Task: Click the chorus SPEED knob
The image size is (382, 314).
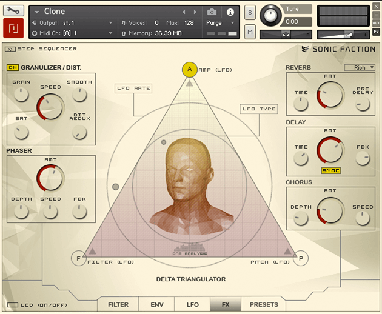Action: (363, 218)
